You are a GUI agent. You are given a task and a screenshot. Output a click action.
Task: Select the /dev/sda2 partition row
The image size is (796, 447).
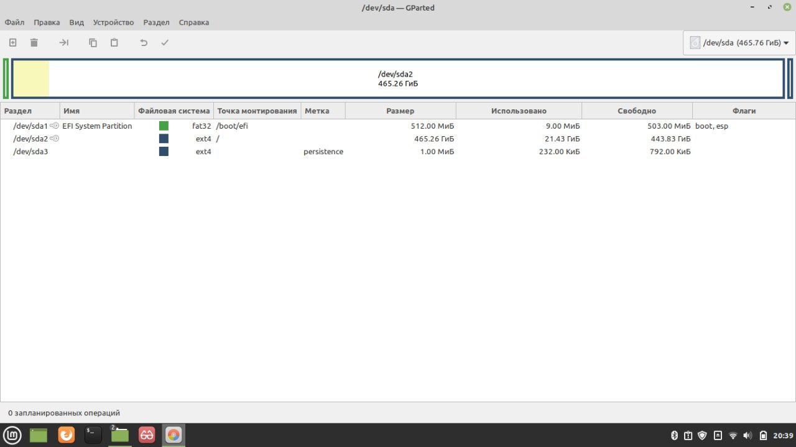point(398,139)
